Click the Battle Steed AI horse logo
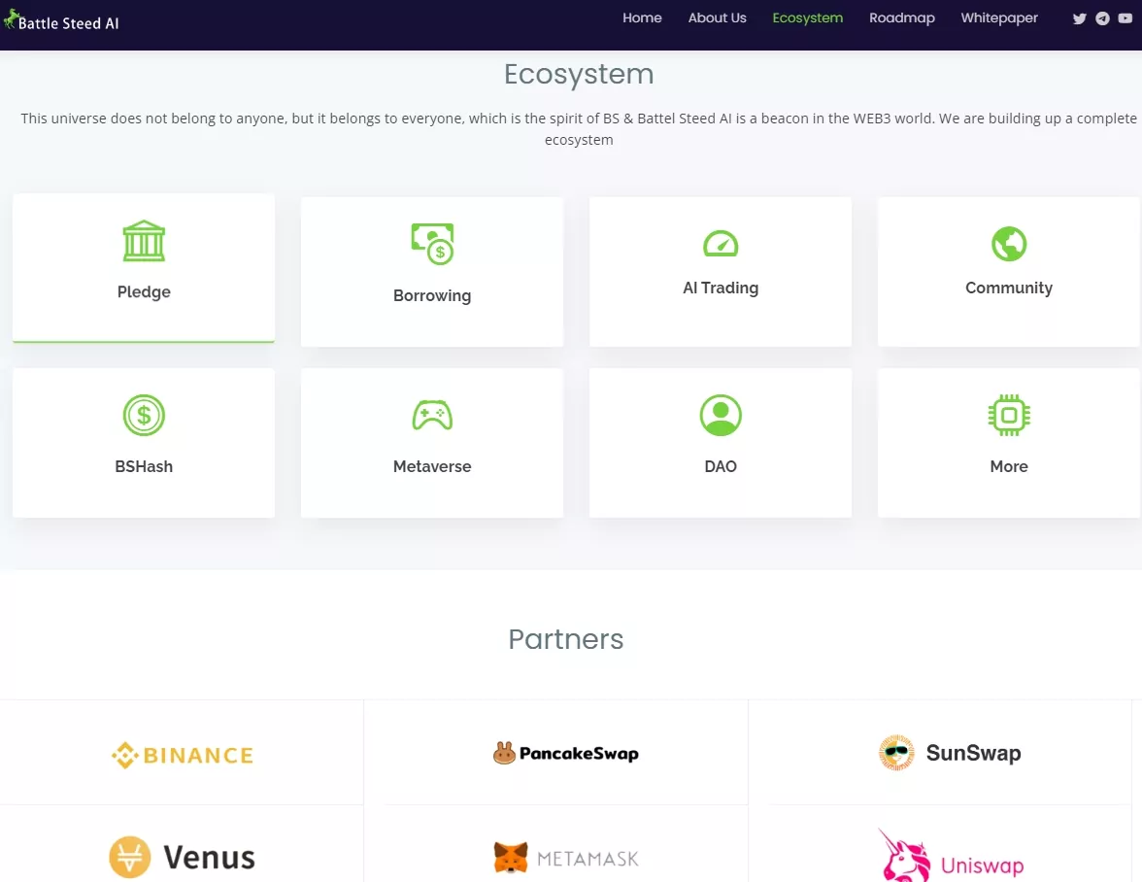This screenshot has height=882, width=1142. [x=10, y=18]
